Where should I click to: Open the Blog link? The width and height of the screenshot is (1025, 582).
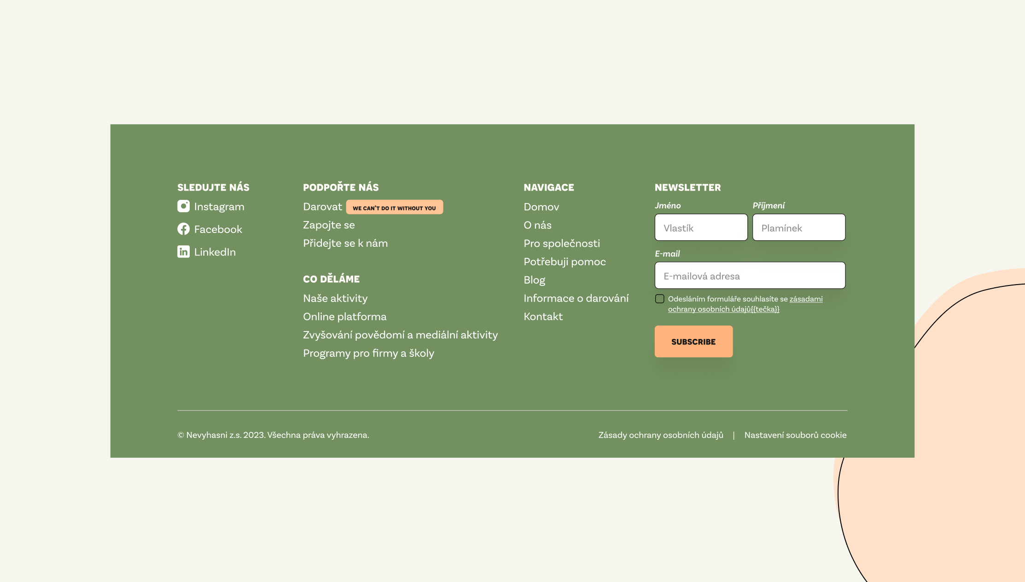point(534,280)
